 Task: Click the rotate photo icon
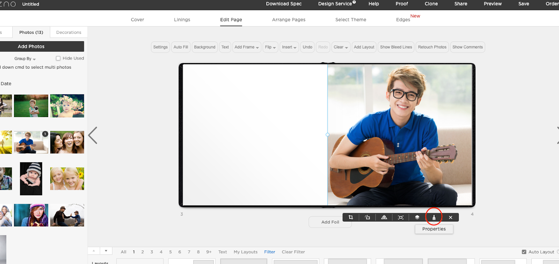click(x=367, y=217)
